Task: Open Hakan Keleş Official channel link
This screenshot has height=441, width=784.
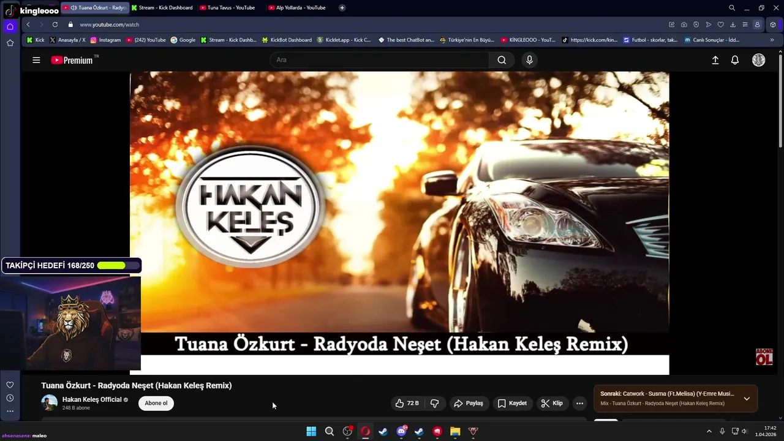Action: [x=92, y=399]
